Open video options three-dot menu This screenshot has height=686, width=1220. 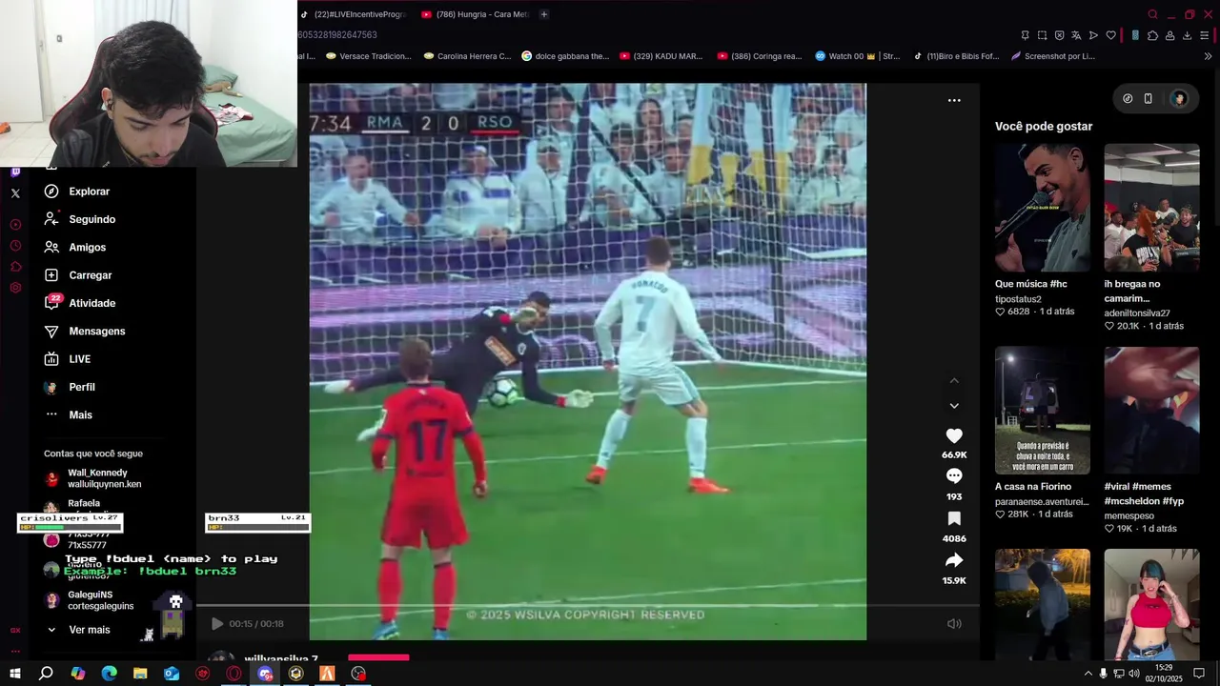954,100
